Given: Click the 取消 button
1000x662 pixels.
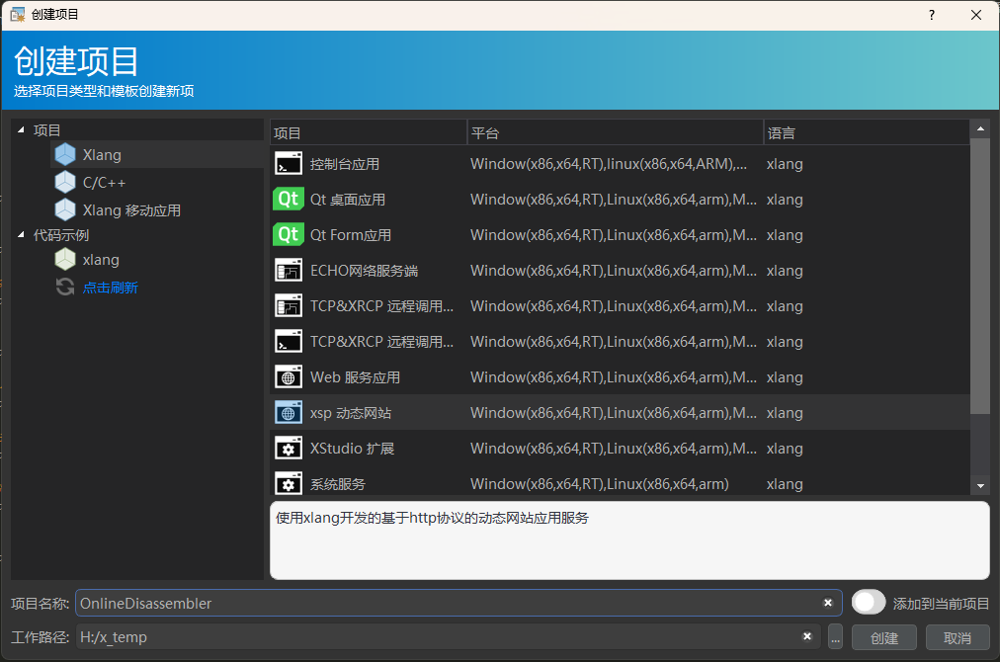Looking at the screenshot, I should click(958, 637).
